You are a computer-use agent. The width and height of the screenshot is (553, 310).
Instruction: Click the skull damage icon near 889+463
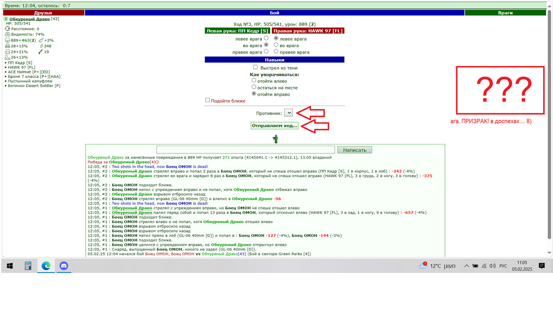tap(7, 40)
